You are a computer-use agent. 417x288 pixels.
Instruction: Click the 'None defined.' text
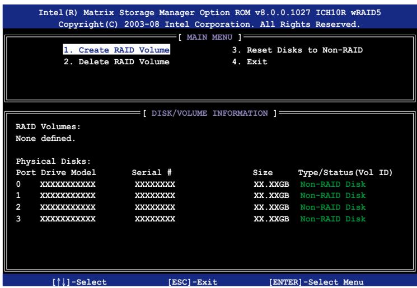click(45, 138)
